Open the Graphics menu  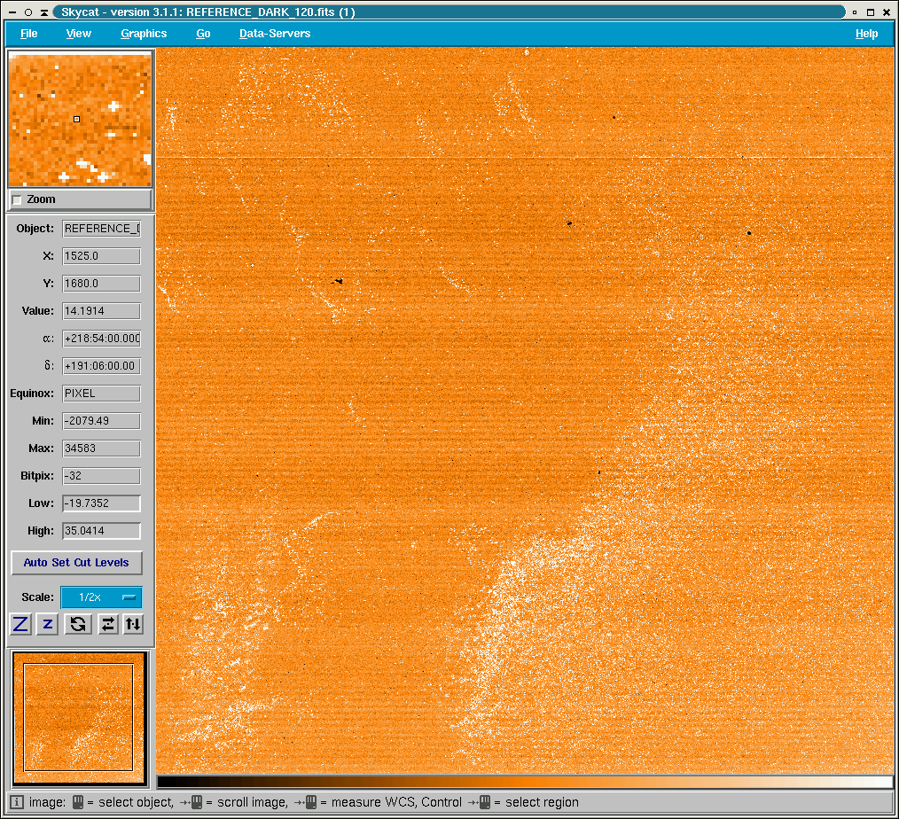click(x=144, y=34)
